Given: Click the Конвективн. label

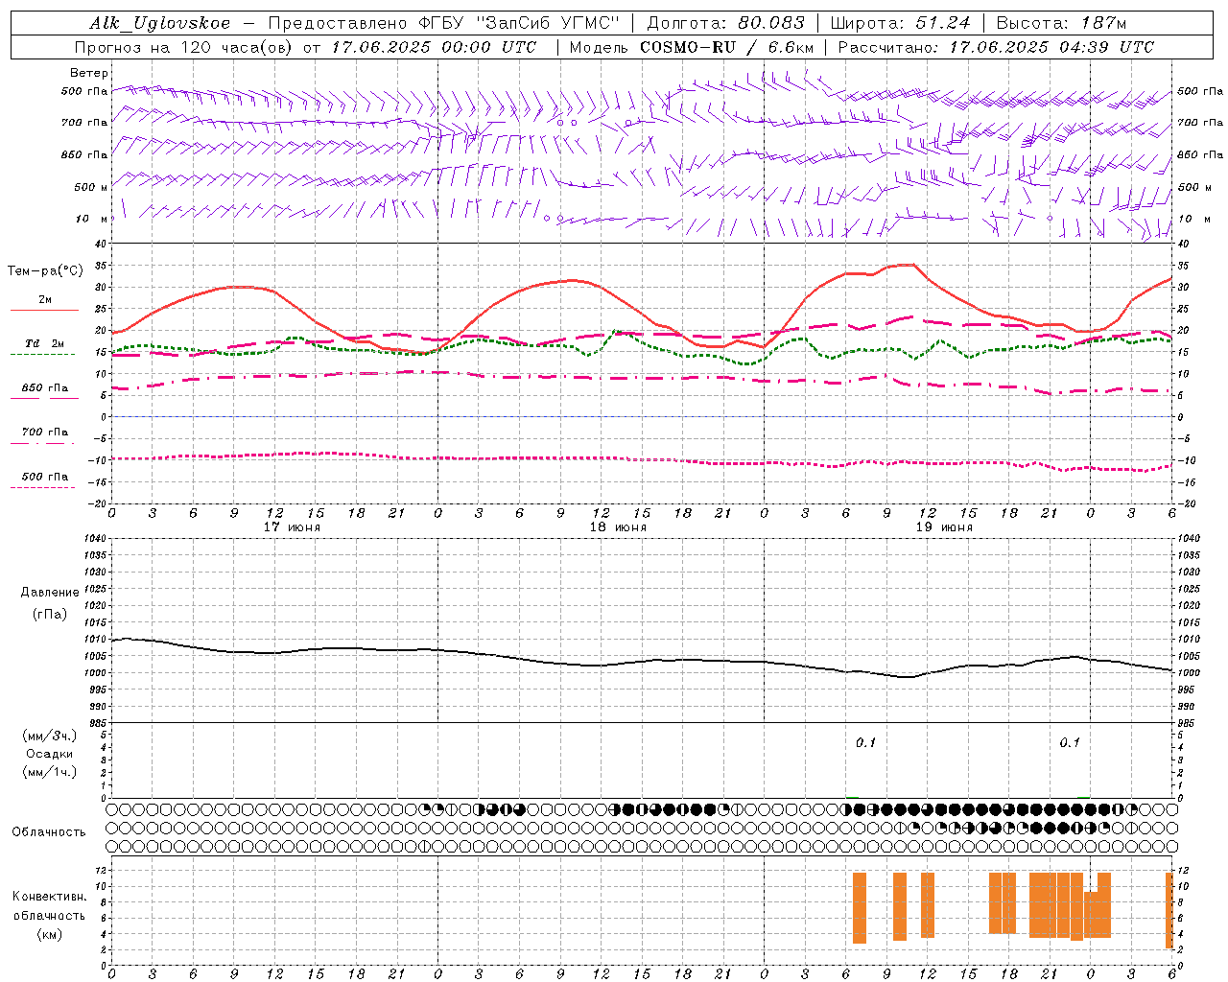Looking at the screenshot, I should tap(50, 897).
